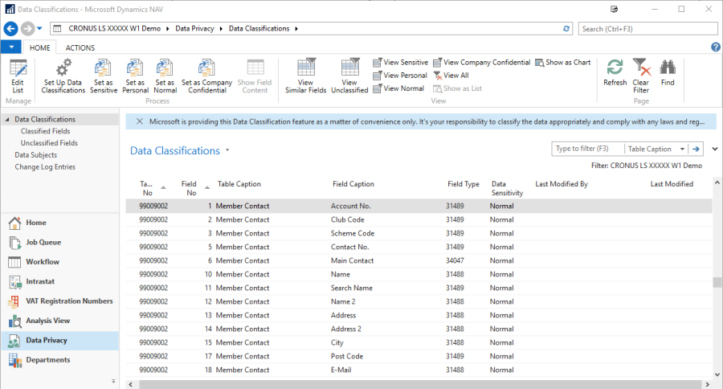Image resolution: width=723 pixels, height=389 pixels.
Task: Open Set Up Data Classifications
Action: click(63, 76)
